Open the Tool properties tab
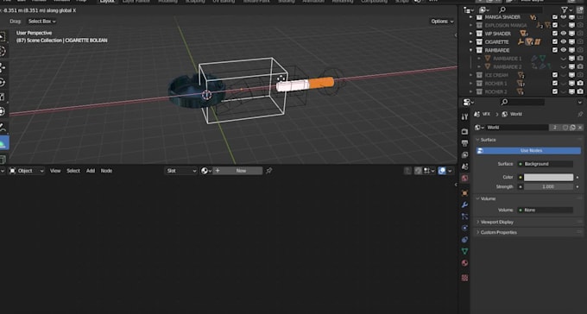 click(x=464, y=116)
